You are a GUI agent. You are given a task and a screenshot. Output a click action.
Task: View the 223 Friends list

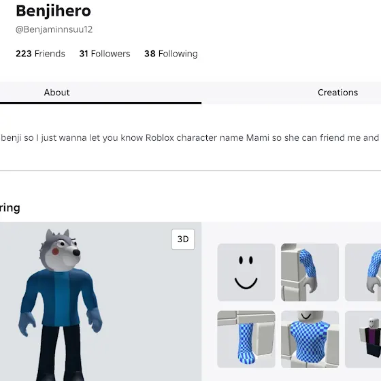click(40, 54)
